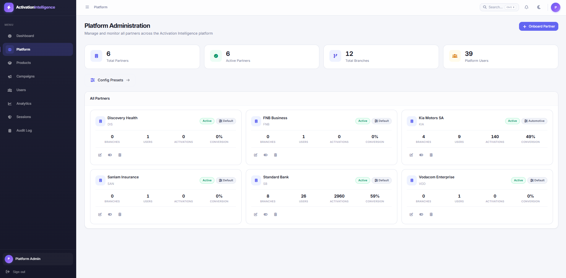Click the Vodacom Enterprise building icon
This screenshot has width=566, height=278.
pyautogui.click(x=412, y=180)
